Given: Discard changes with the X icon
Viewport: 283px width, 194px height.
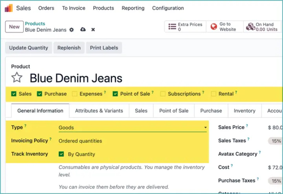Looking at the screenshot, I should (x=93, y=30).
